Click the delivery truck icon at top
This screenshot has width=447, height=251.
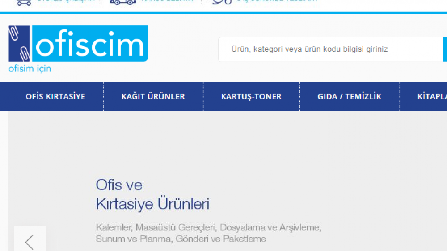pyautogui.click(x=123, y=2)
